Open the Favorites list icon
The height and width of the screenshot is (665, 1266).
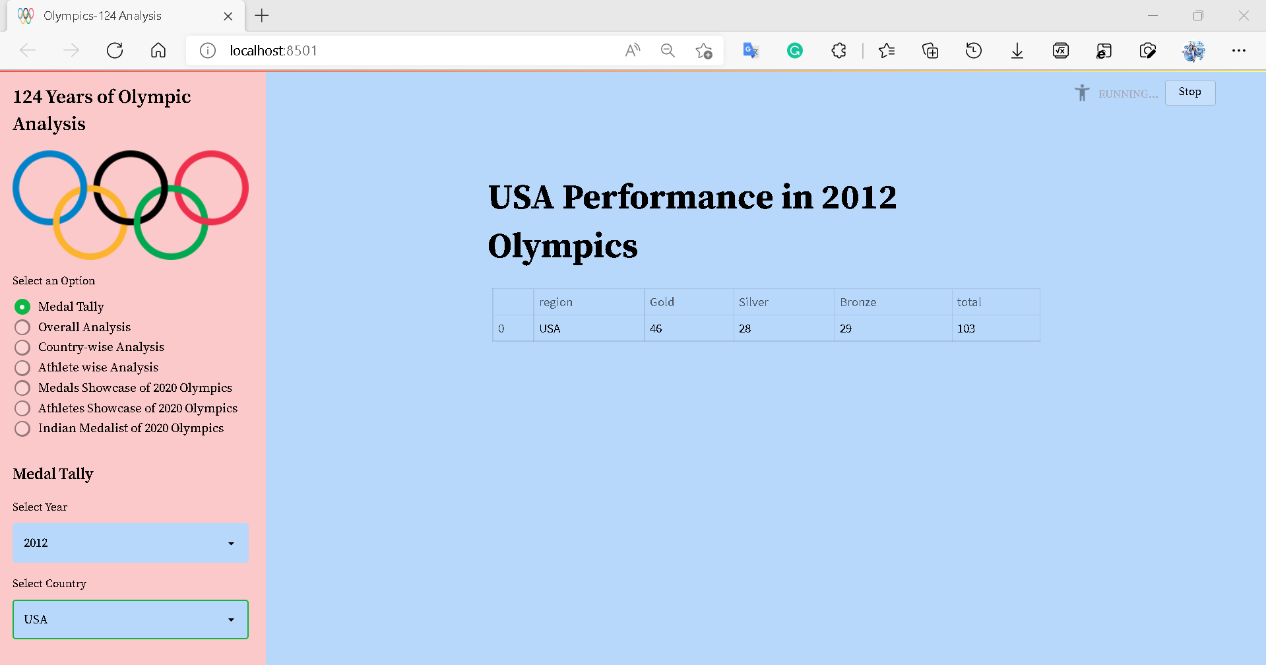tap(887, 51)
